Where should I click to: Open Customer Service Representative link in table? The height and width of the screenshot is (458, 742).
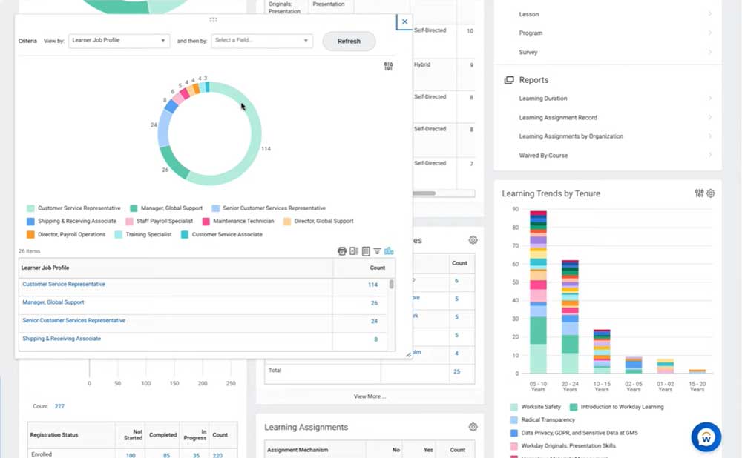(64, 284)
